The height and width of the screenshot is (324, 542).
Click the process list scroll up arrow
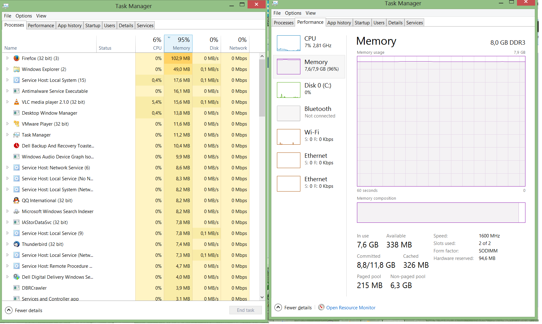tap(262, 56)
